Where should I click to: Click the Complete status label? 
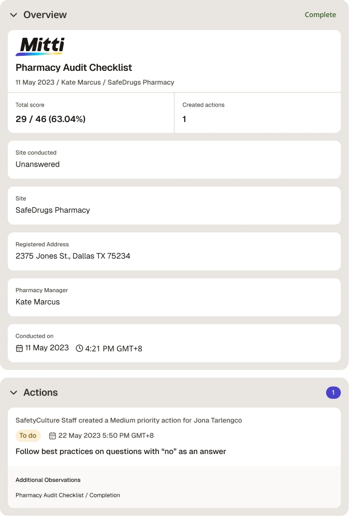(x=321, y=15)
